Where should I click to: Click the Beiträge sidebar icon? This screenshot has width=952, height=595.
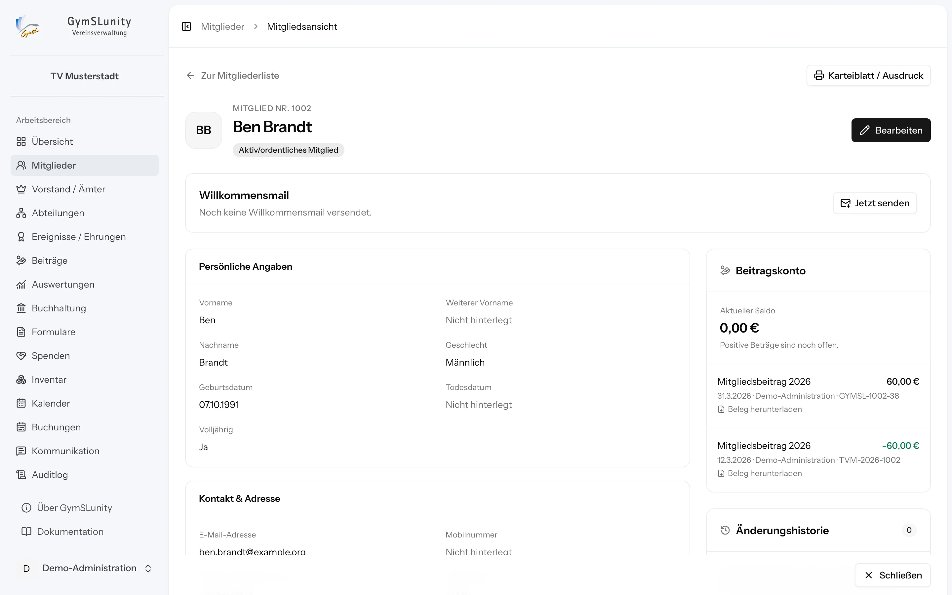point(21,260)
